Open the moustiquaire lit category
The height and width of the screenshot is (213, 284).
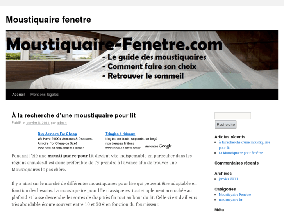[x=230, y=200]
